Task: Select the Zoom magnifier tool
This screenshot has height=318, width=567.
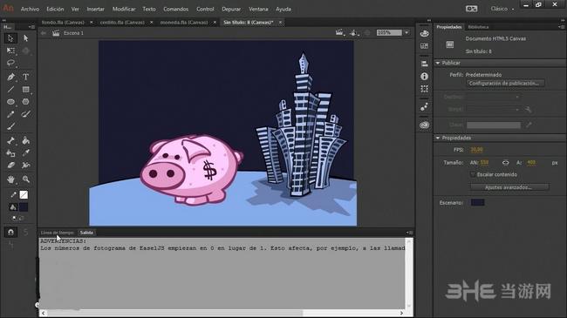Action: click(x=25, y=179)
